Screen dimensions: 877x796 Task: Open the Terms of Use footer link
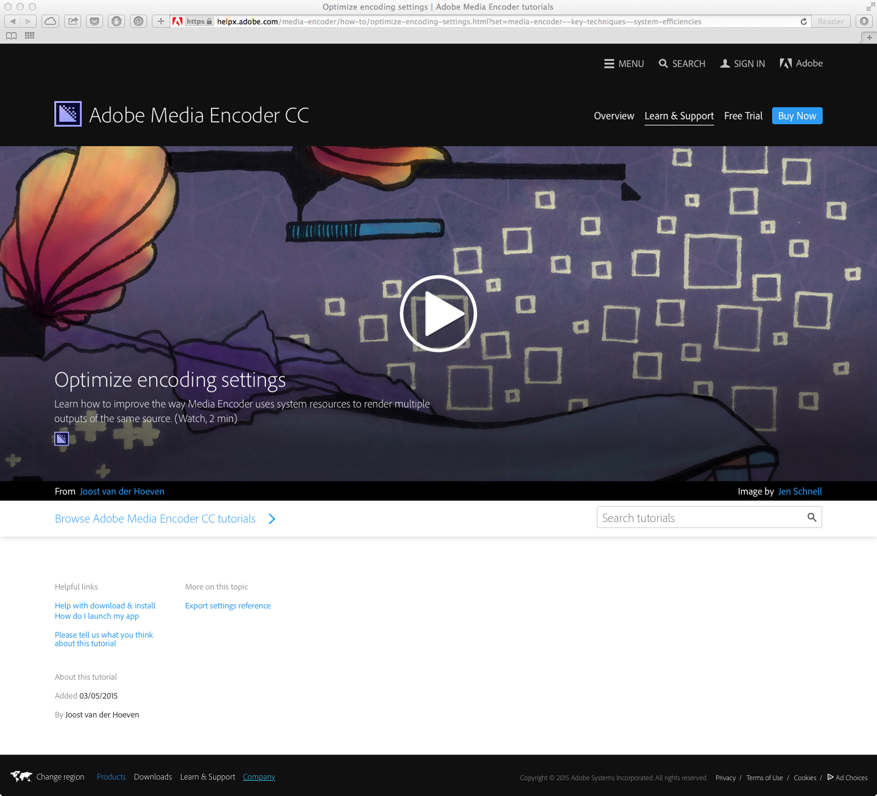[764, 778]
